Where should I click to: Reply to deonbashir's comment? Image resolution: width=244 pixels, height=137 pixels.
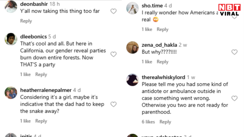(26, 21)
